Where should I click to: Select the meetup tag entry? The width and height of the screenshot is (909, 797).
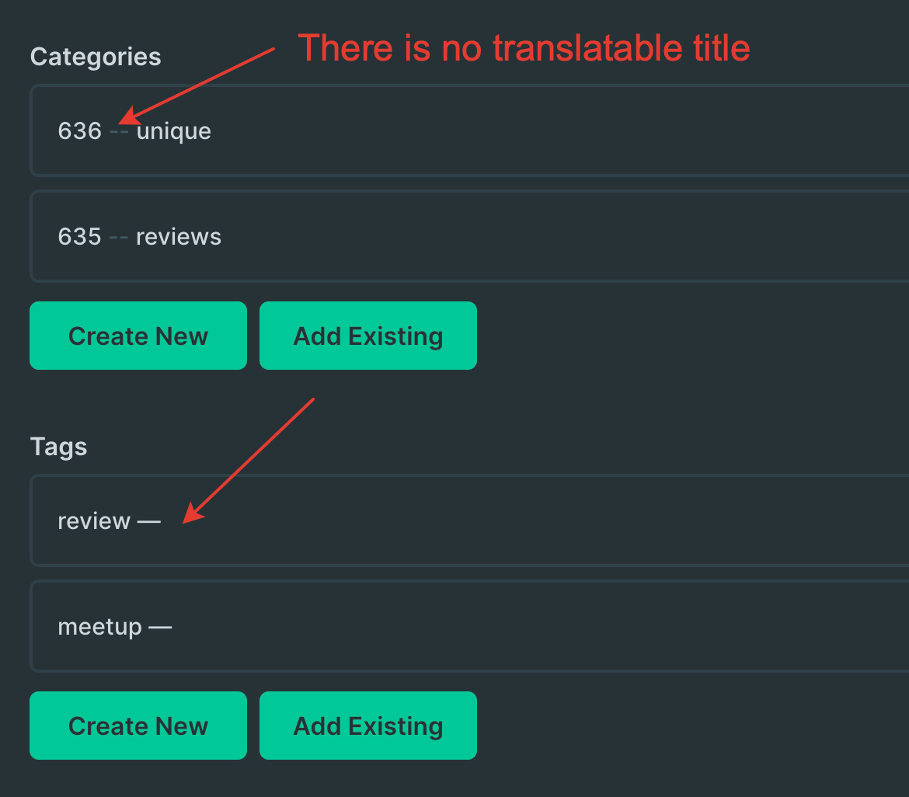(311, 626)
